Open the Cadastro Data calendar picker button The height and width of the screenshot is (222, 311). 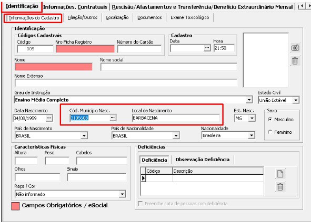coord(207,48)
